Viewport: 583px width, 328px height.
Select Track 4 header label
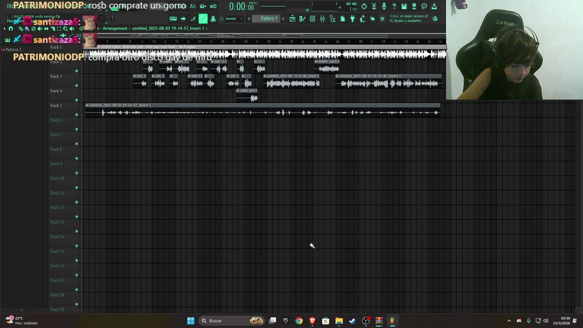56,91
